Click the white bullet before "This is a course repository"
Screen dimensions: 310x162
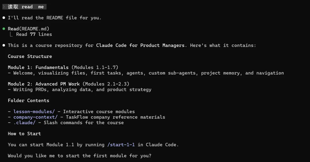point(4,45)
